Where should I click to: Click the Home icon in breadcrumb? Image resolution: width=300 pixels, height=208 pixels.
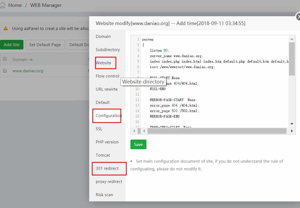[x=2, y=5]
